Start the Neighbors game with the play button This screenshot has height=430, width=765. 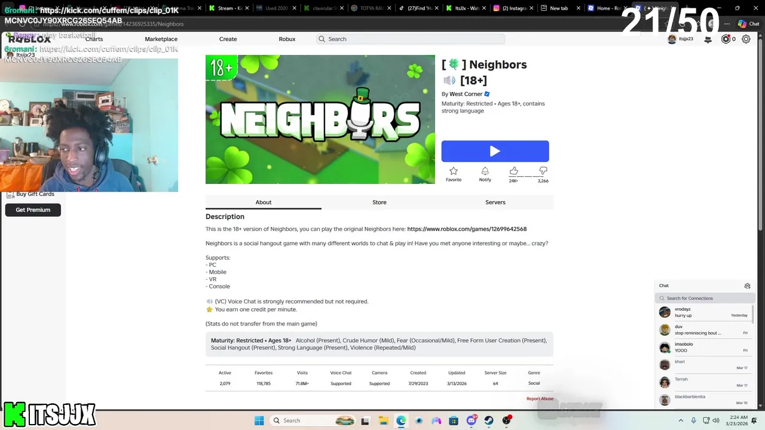click(x=495, y=151)
